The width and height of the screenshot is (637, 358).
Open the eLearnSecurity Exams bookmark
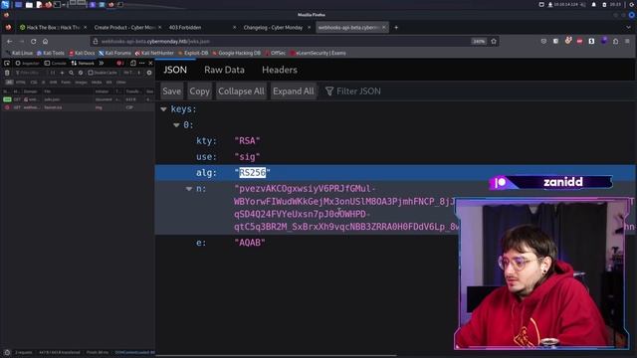(318, 53)
